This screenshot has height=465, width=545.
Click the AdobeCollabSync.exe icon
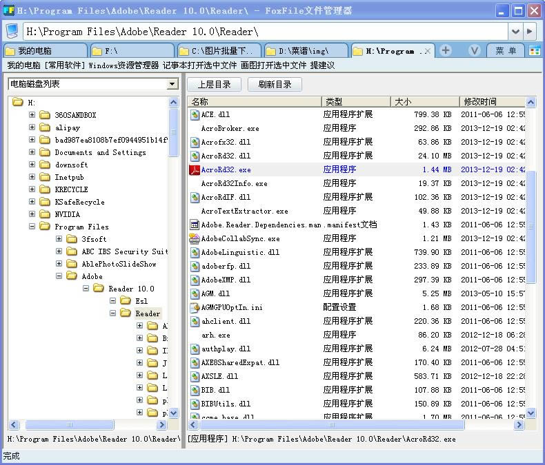195,238
